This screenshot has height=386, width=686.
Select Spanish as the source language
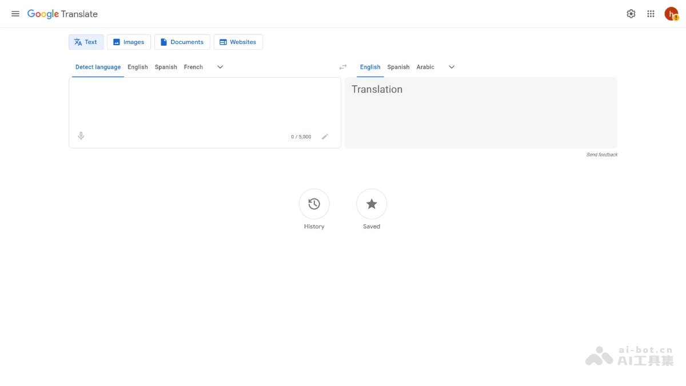(x=165, y=67)
